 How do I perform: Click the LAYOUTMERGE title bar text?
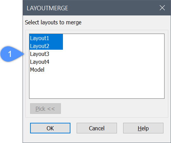tap(47, 8)
